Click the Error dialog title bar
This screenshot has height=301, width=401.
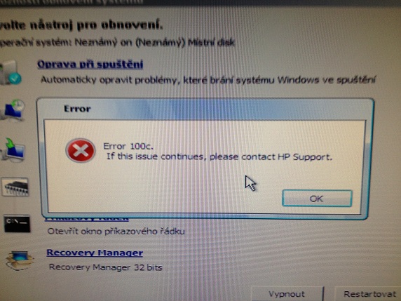(206, 109)
